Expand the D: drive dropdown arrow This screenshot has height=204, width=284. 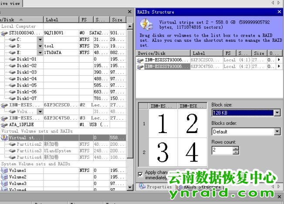pyautogui.click(x=40, y=46)
